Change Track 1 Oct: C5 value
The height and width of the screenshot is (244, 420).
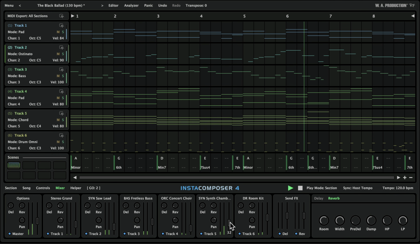[35, 38]
